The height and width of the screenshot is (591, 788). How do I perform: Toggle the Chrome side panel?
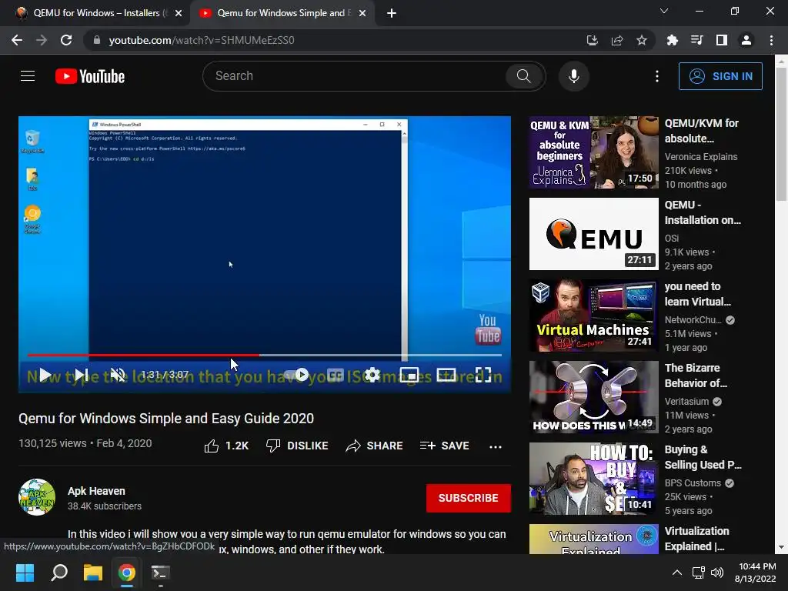coord(722,40)
